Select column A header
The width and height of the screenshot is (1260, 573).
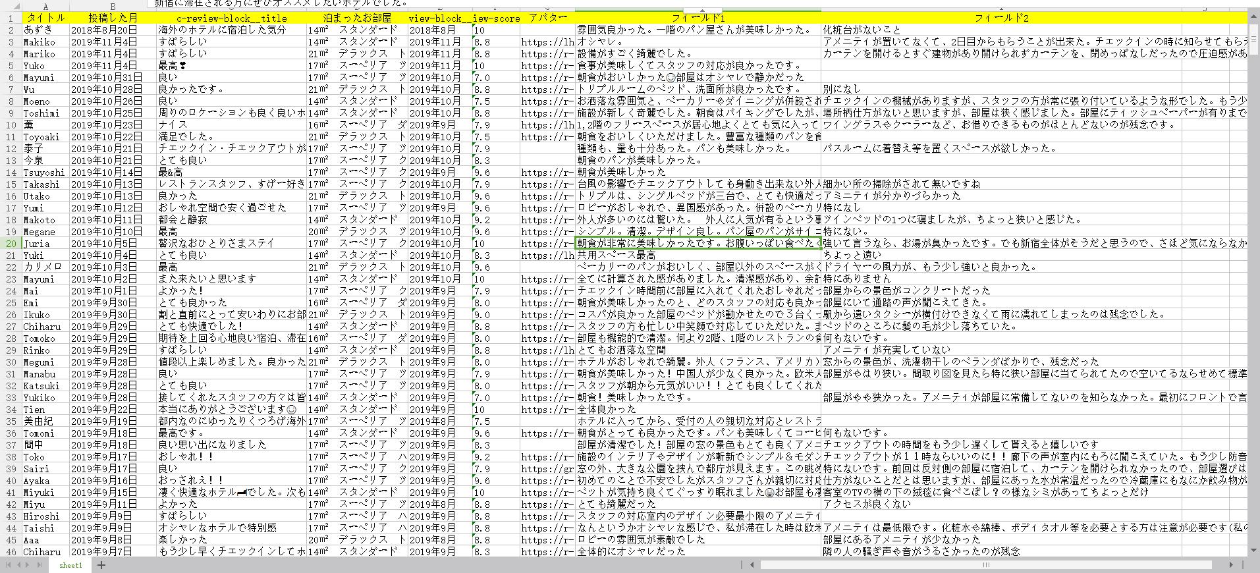point(45,7)
